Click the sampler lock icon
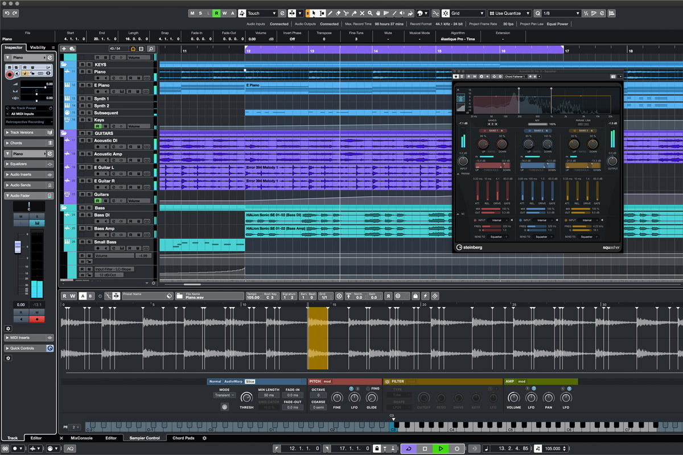Screen dimensions: 683x455 (415, 296)
